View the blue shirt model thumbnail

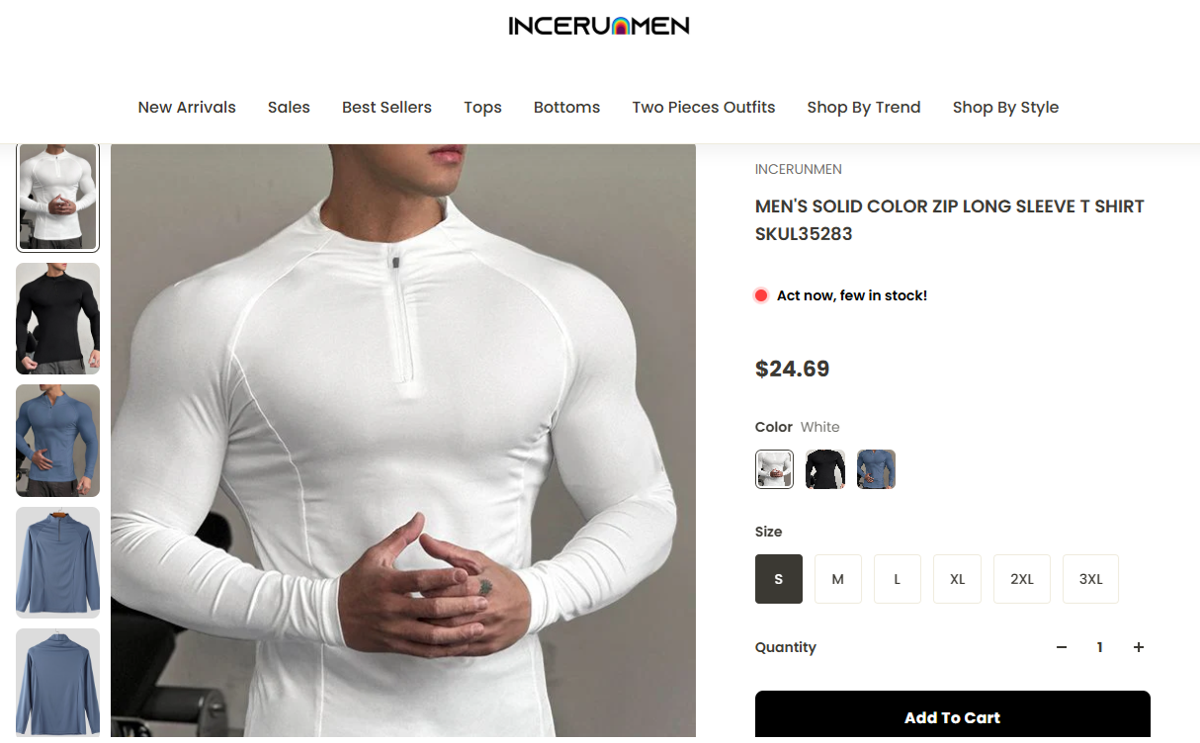[x=57, y=440]
